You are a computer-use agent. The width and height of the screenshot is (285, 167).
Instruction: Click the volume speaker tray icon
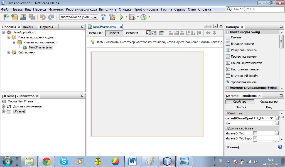255,161
